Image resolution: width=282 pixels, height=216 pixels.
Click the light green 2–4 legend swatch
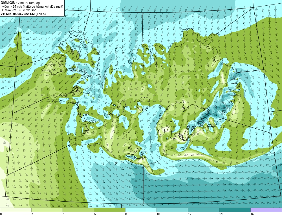47,210
